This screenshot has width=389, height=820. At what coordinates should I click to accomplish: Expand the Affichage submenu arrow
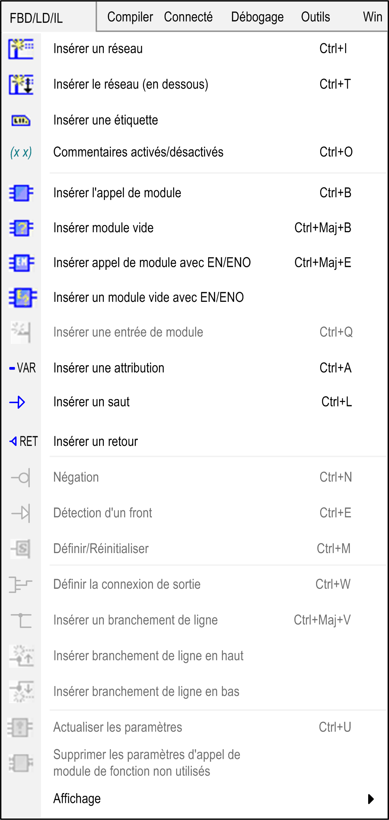pyautogui.click(x=370, y=799)
